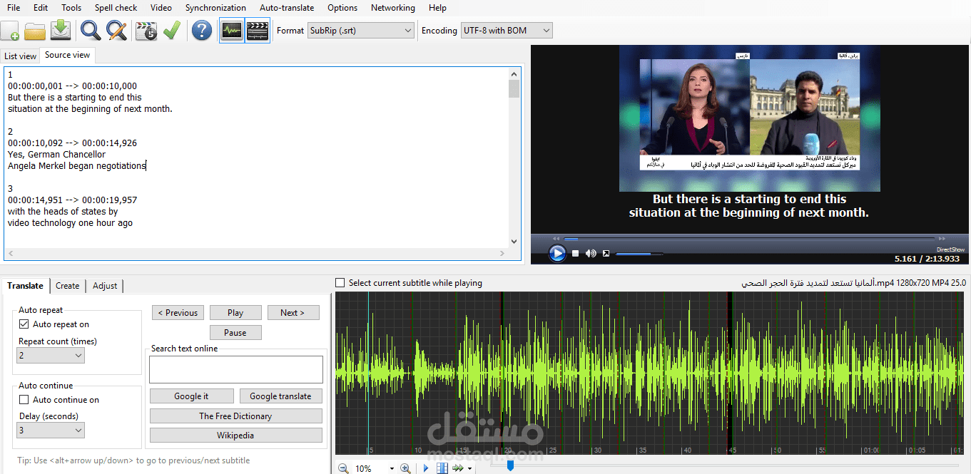The height and width of the screenshot is (474, 971).
Task: Click the Google it button
Action: click(x=191, y=396)
